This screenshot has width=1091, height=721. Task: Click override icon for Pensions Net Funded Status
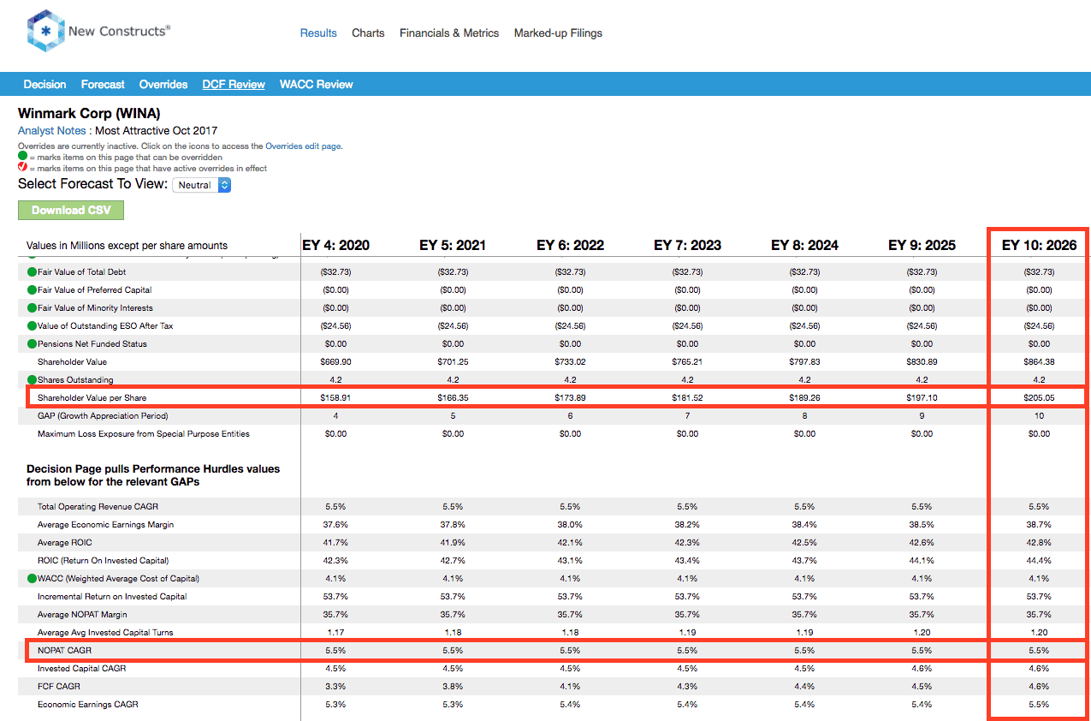tap(32, 343)
